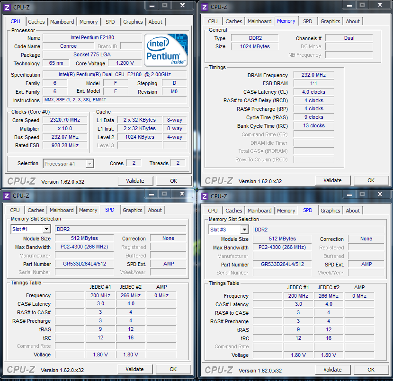Click the Level 2 cache value 1024 KBytes
The width and height of the screenshot is (393, 381).
[140, 137]
